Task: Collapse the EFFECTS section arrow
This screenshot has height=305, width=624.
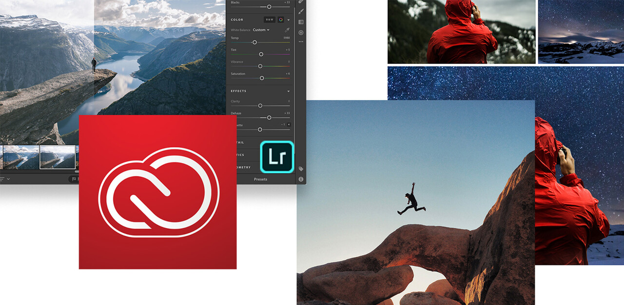Action: (289, 91)
